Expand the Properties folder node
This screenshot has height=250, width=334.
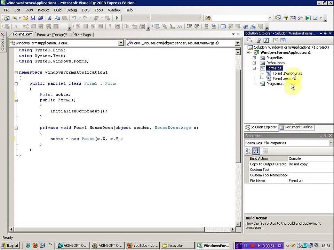254,58
